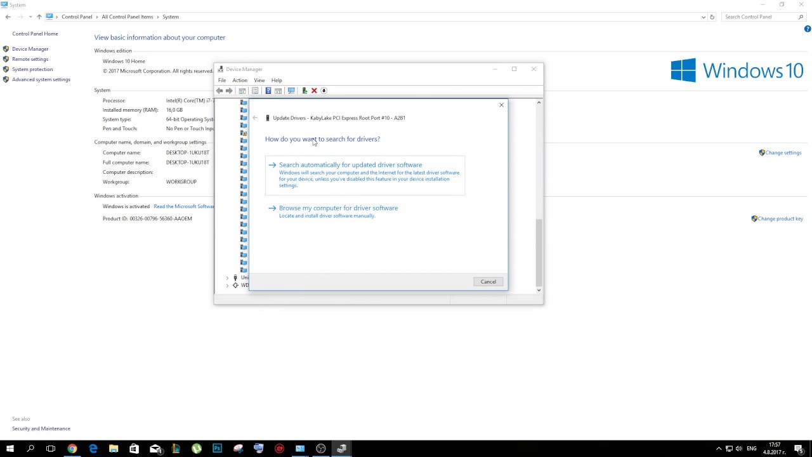Show hidden system tray icons
This screenshot has width=812, height=457.
pyautogui.click(x=719, y=449)
